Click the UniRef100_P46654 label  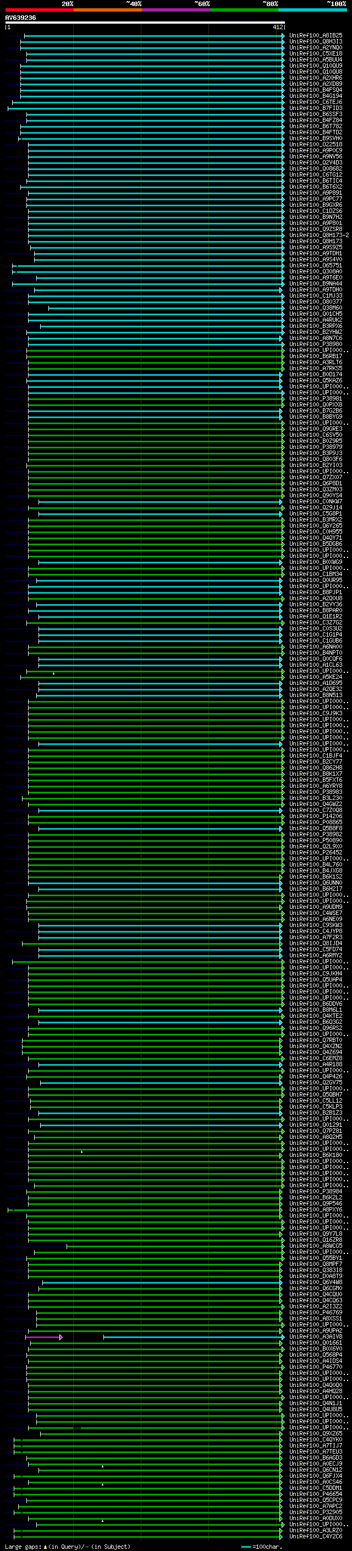(x=316, y=1494)
